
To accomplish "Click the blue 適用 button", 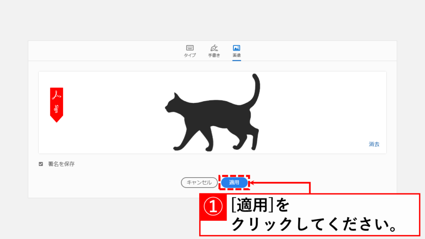I will click(234, 183).
